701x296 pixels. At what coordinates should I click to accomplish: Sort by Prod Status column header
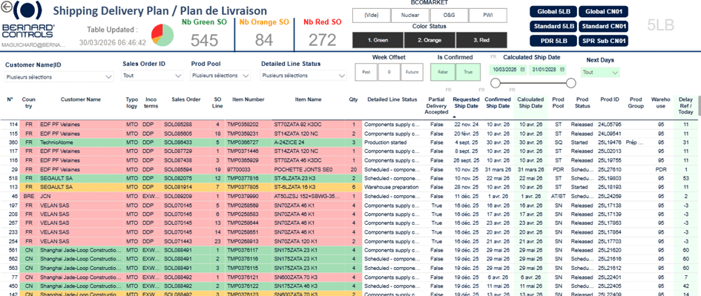tap(582, 102)
